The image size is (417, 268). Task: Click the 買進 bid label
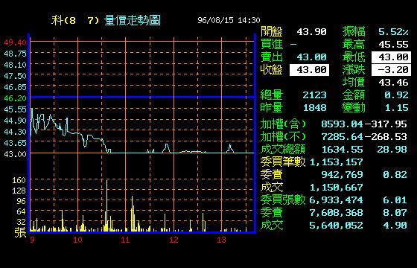272,45
